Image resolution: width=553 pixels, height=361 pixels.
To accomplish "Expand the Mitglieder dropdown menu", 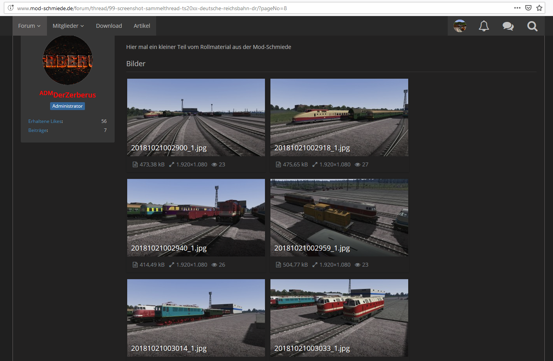I will (x=68, y=26).
